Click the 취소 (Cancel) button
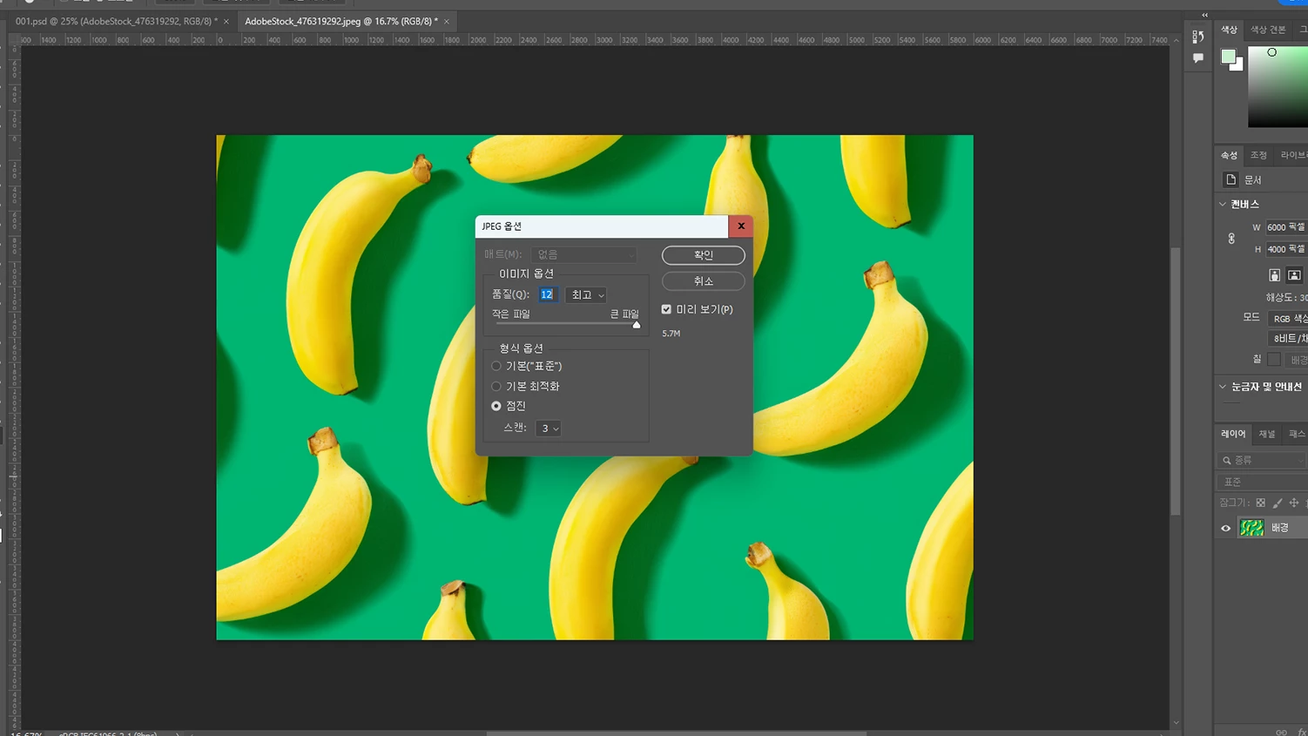The width and height of the screenshot is (1308, 736). (x=703, y=281)
